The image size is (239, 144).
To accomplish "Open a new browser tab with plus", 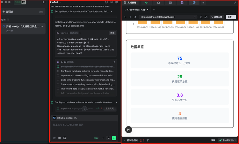I will (x=154, y=10).
